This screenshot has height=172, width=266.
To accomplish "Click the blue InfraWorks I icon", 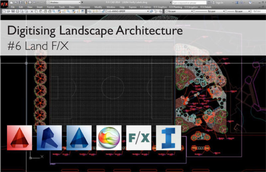I will point(169,138).
